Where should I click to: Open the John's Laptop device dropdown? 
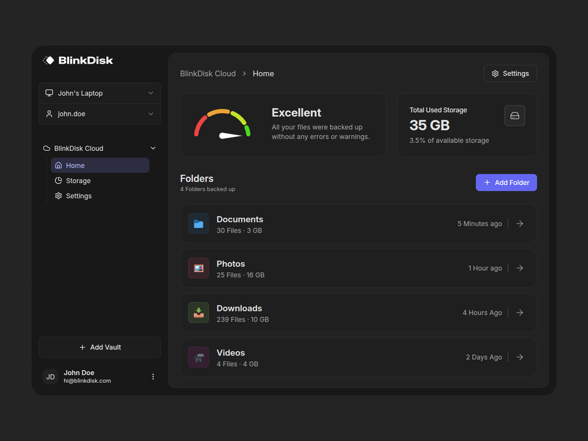point(100,93)
